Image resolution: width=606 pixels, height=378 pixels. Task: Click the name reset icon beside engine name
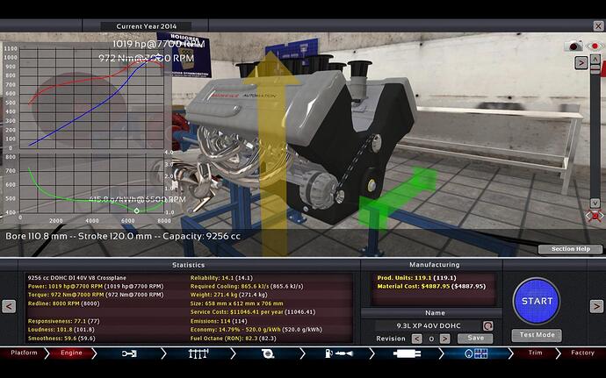(x=488, y=325)
